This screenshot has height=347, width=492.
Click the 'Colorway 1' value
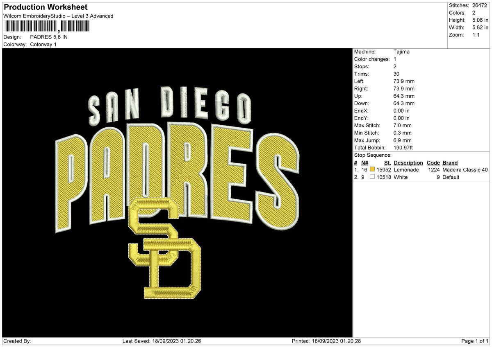[43, 44]
